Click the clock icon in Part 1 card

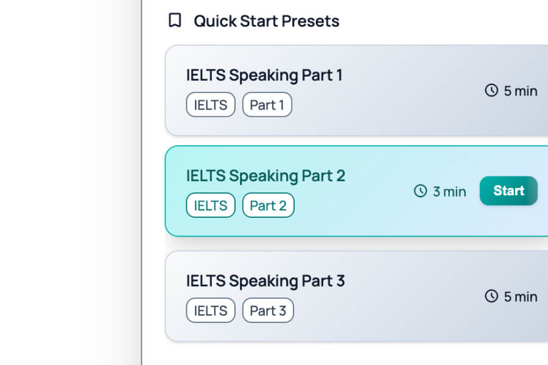pos(491,91)
